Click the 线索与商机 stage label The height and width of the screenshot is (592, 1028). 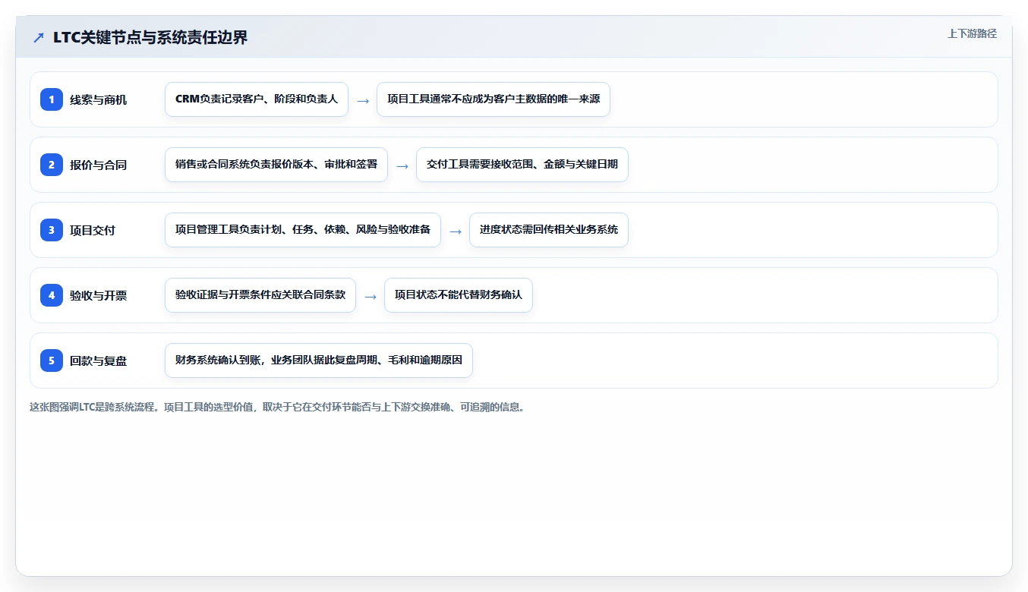[99, 99]
